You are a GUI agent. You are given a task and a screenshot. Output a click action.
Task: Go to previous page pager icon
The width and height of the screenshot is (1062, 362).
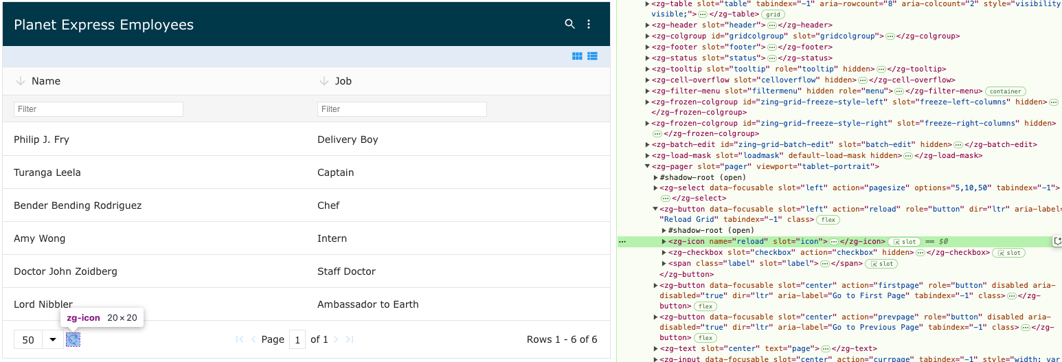pos(253,339)
